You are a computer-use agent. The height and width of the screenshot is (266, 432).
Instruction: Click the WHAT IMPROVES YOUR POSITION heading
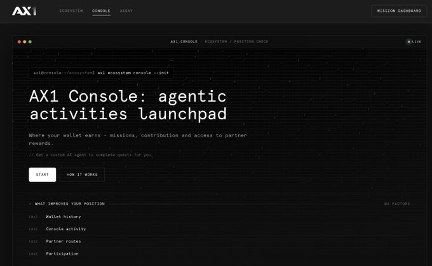pyautogui.click(x=70, y=204)
